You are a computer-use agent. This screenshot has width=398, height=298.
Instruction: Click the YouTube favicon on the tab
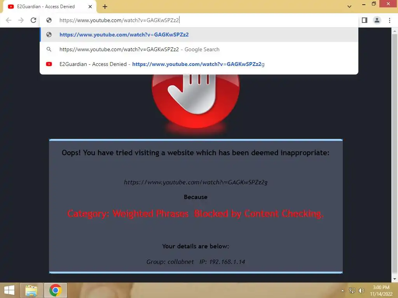click(10, 7)
